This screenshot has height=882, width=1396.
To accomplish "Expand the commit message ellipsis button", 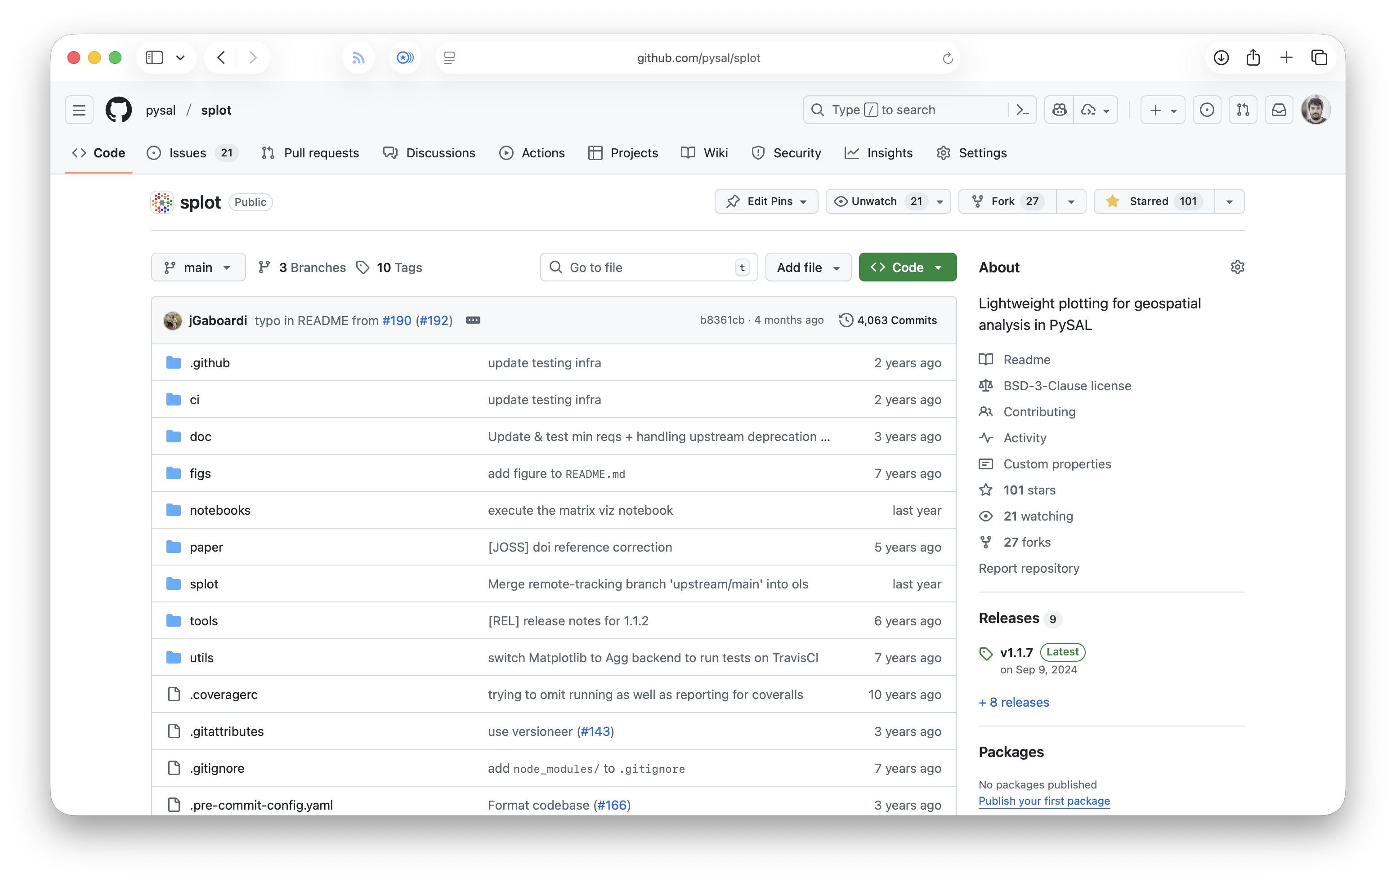I will click(473, 321).
